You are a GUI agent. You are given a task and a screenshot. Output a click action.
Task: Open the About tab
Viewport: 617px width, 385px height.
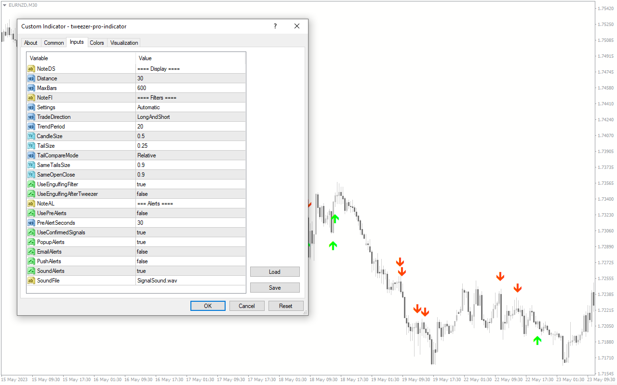pyautogui.click(x=31, y=43)
